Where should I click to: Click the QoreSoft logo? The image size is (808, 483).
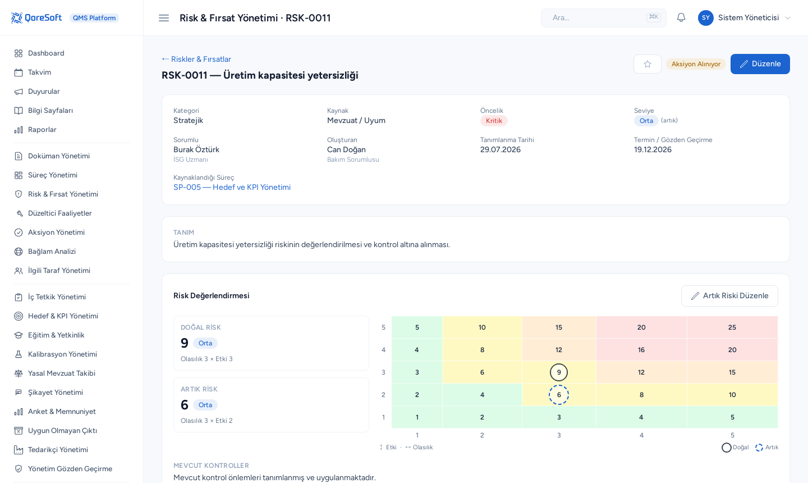36,18
